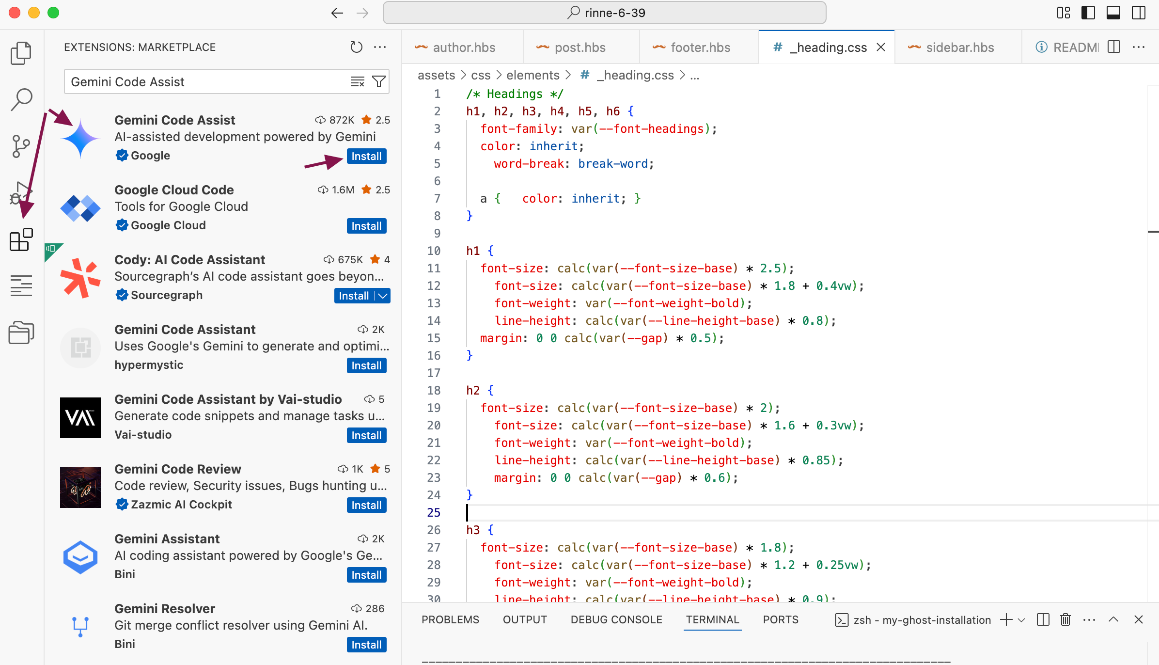Open the Search view icon
This screenshot has height=665, width=1159.
click(x=21, y=99)
